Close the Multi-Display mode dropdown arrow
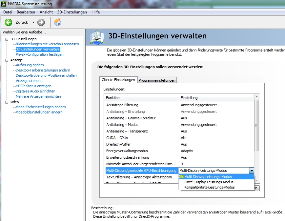 (x=251, y=171)
